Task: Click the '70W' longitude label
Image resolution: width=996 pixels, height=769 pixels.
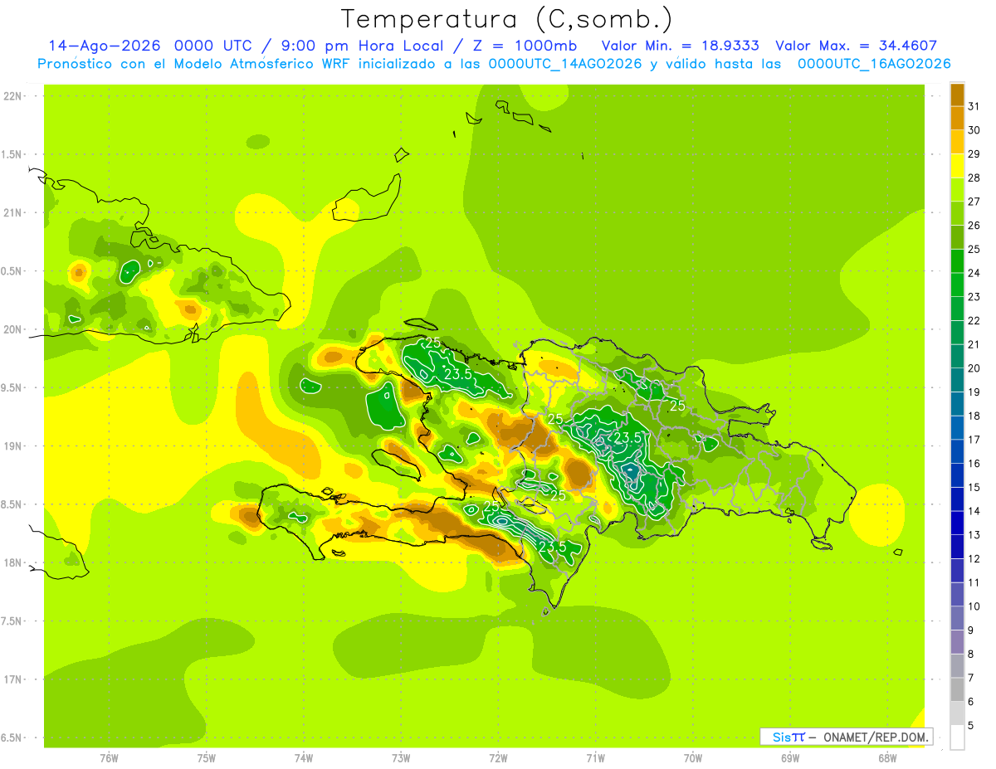Action: 693,758
